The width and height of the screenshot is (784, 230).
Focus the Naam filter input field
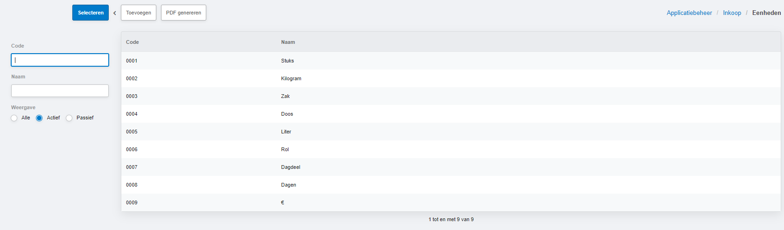(60, 91)
